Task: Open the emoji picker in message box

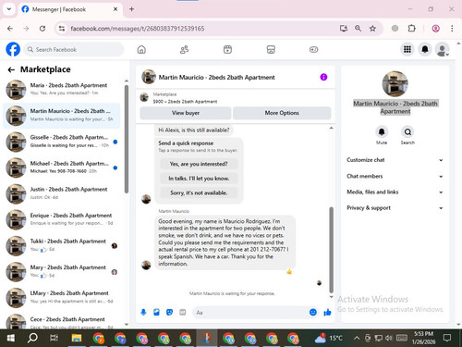Action: tap(313, 313)
